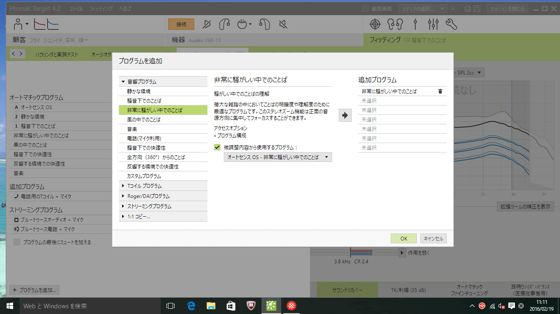Open the action center notification icon
The width and height of the screenshot is (560, 314).
click(512, 305)
